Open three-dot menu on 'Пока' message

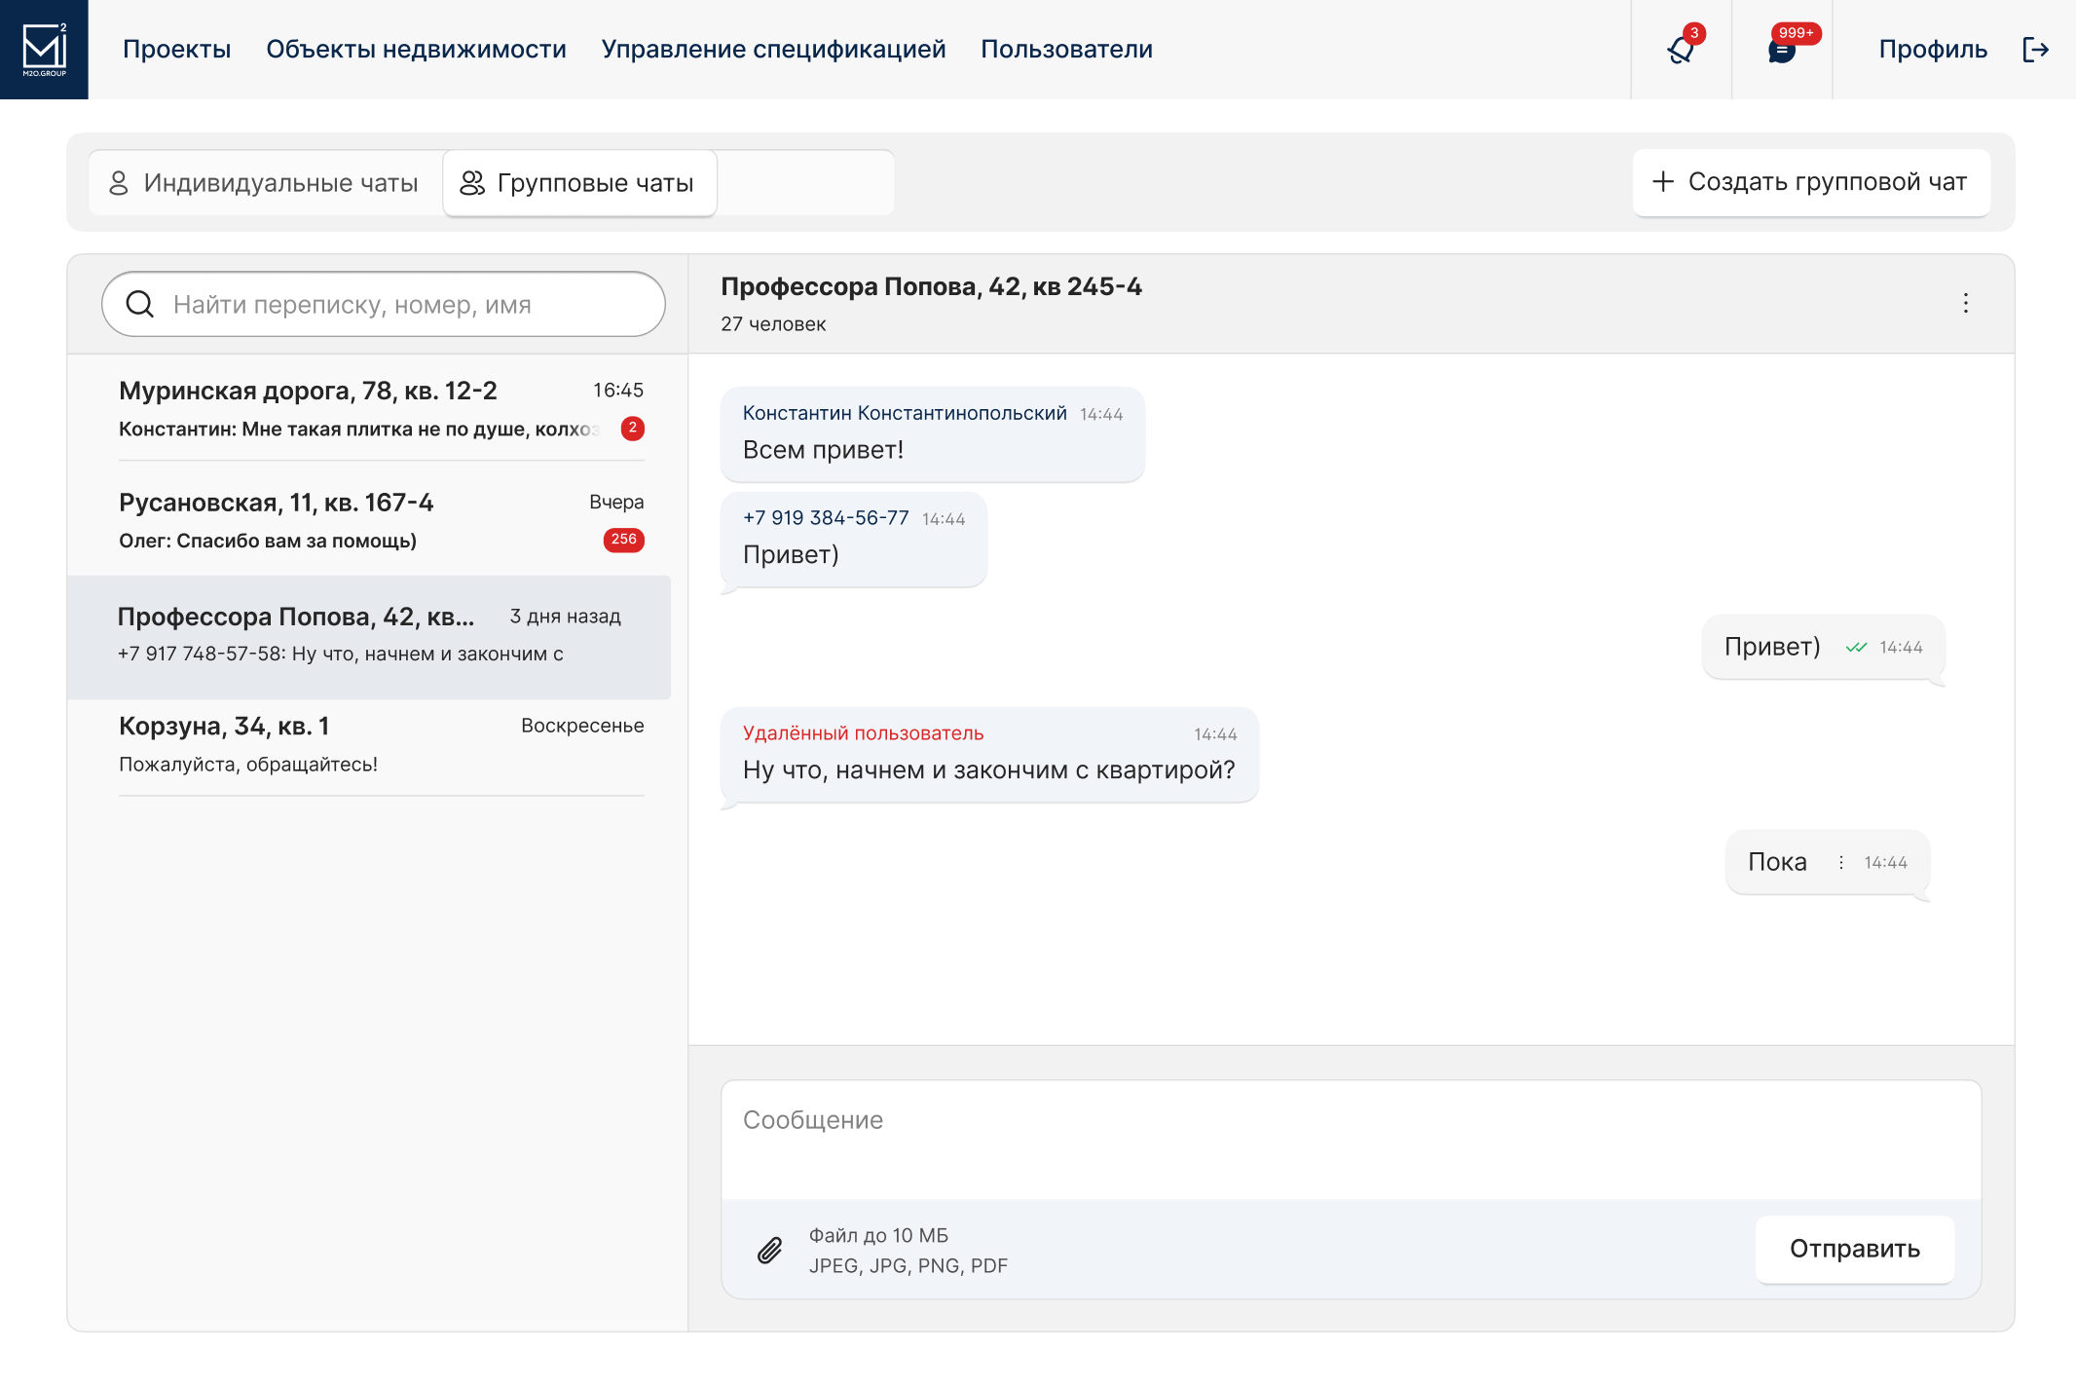1840,862
